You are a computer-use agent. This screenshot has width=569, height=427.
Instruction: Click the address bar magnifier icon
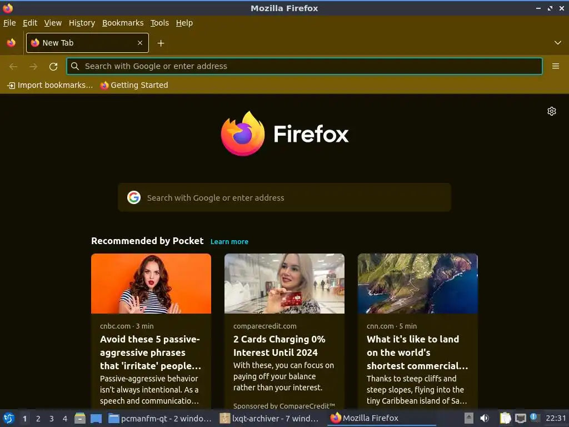pyautogui.click(x=75, y=66)
